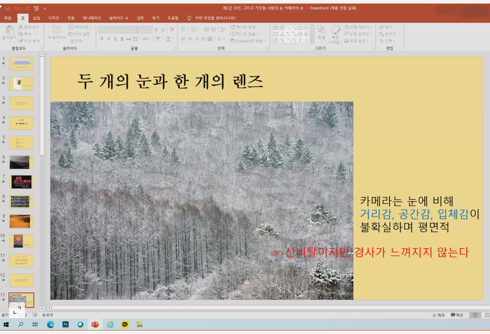
Task: Select slide 7 thumbnail with red circles
Action: [x=21, y=182]
